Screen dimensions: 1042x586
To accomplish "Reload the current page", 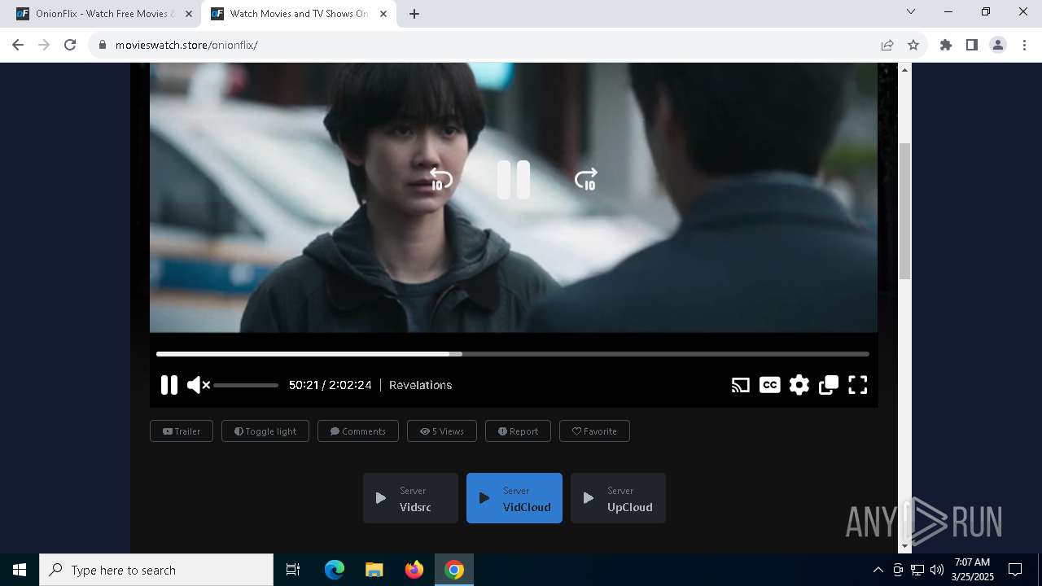I will point(70,45).
